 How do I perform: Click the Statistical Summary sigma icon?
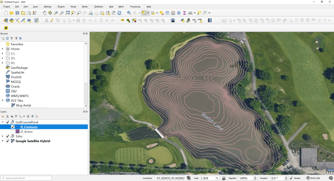point(184,13)
